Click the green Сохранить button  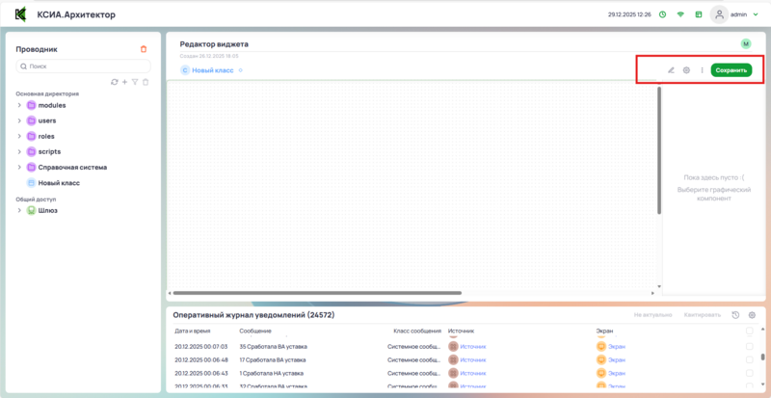[731, 70]
